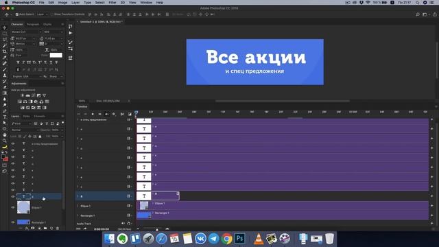Click the Play button in Timeline
Viewport: 439px width, 247px height.
(93, 114)
